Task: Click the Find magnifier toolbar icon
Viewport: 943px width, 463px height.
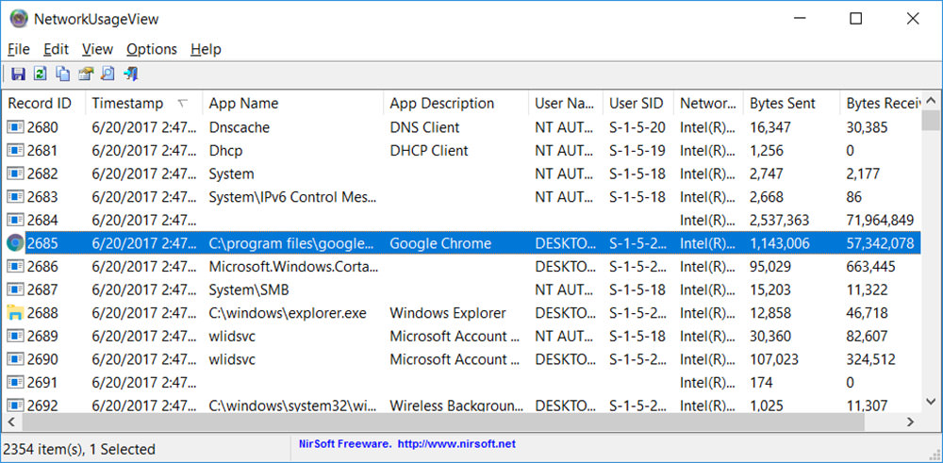Action: click(x=108, y=74)
